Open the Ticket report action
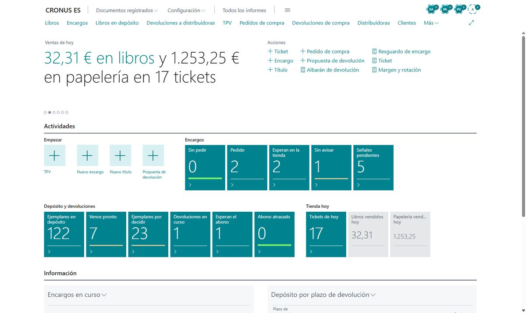The height and width of the screenshot is (313, 526). point(382,60)
